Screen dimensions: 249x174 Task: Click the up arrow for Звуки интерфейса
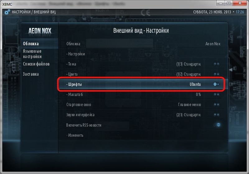pos(218,115)
